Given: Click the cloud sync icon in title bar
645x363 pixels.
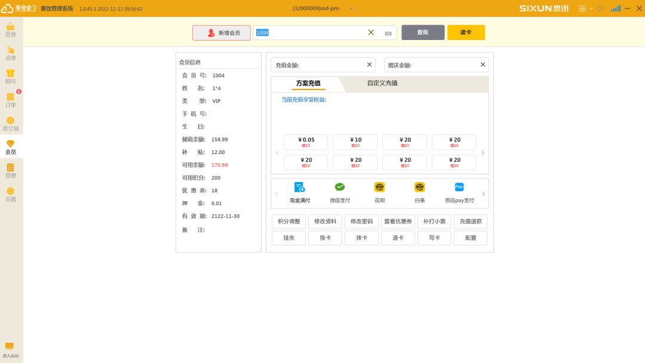Looking at the screenshot, I should (x=600, y=8).
